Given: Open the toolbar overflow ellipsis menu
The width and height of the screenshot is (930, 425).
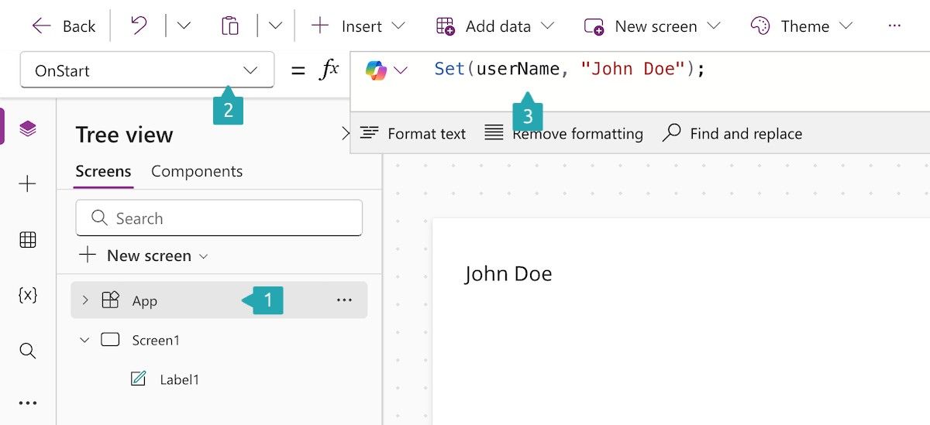Looking at the screenshot, I should click(894, 26).
